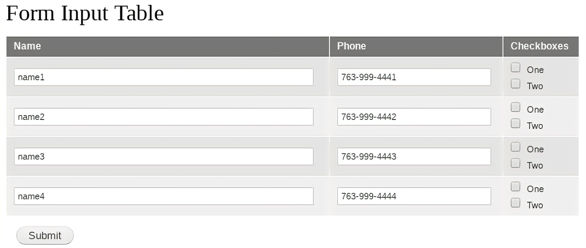586x248 pixels.
Task: Check the 'One' checkbox in name1 row
Action: coord(516,68)
